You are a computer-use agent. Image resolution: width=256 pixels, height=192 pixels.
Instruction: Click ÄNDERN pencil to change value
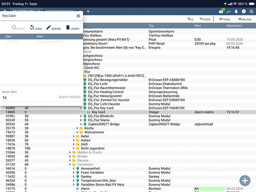point(53,28)
